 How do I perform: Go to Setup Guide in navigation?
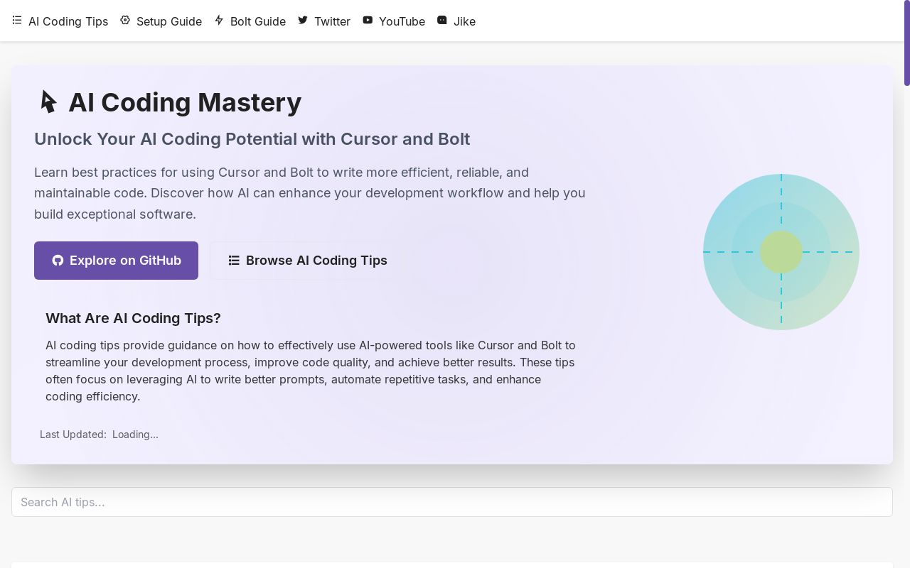pos(169,21)
